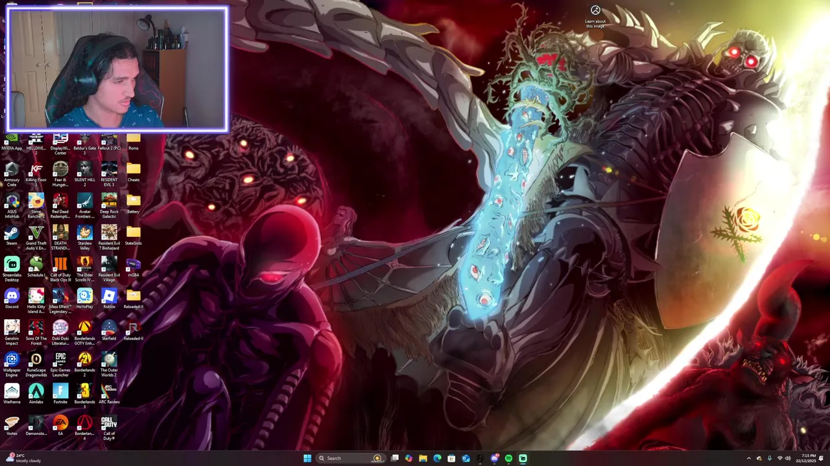Launch Mass Effect Legendary Edition shortcut
Viewport: 830px width, 466px height.
60,301
